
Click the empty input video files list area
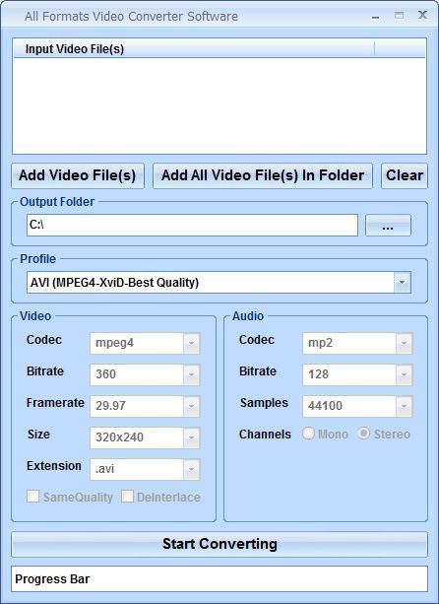click(x=219, y=105)
